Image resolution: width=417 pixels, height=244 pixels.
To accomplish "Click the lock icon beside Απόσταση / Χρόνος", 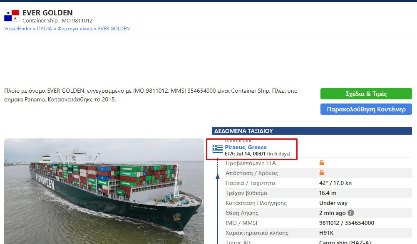I will (x=322, y=173).
